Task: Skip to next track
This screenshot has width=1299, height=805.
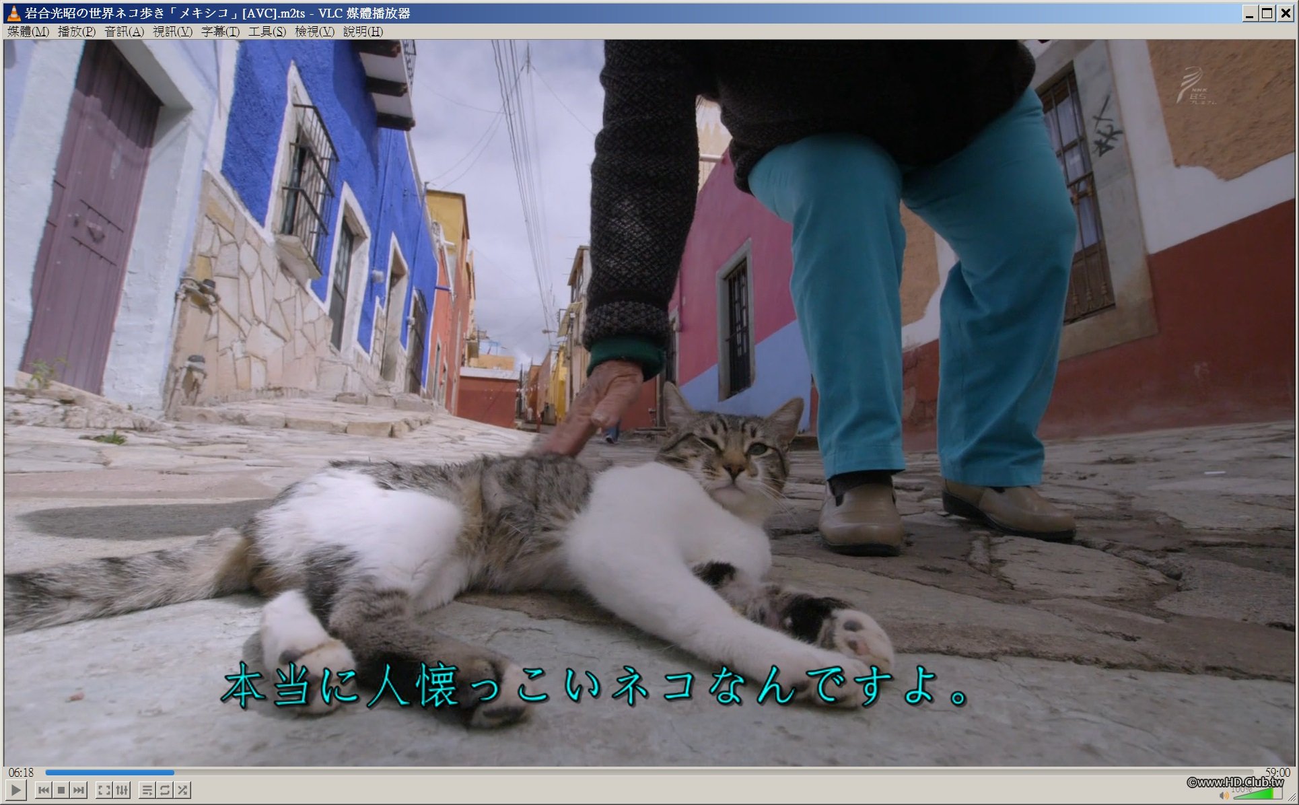Action: [79, 790]
